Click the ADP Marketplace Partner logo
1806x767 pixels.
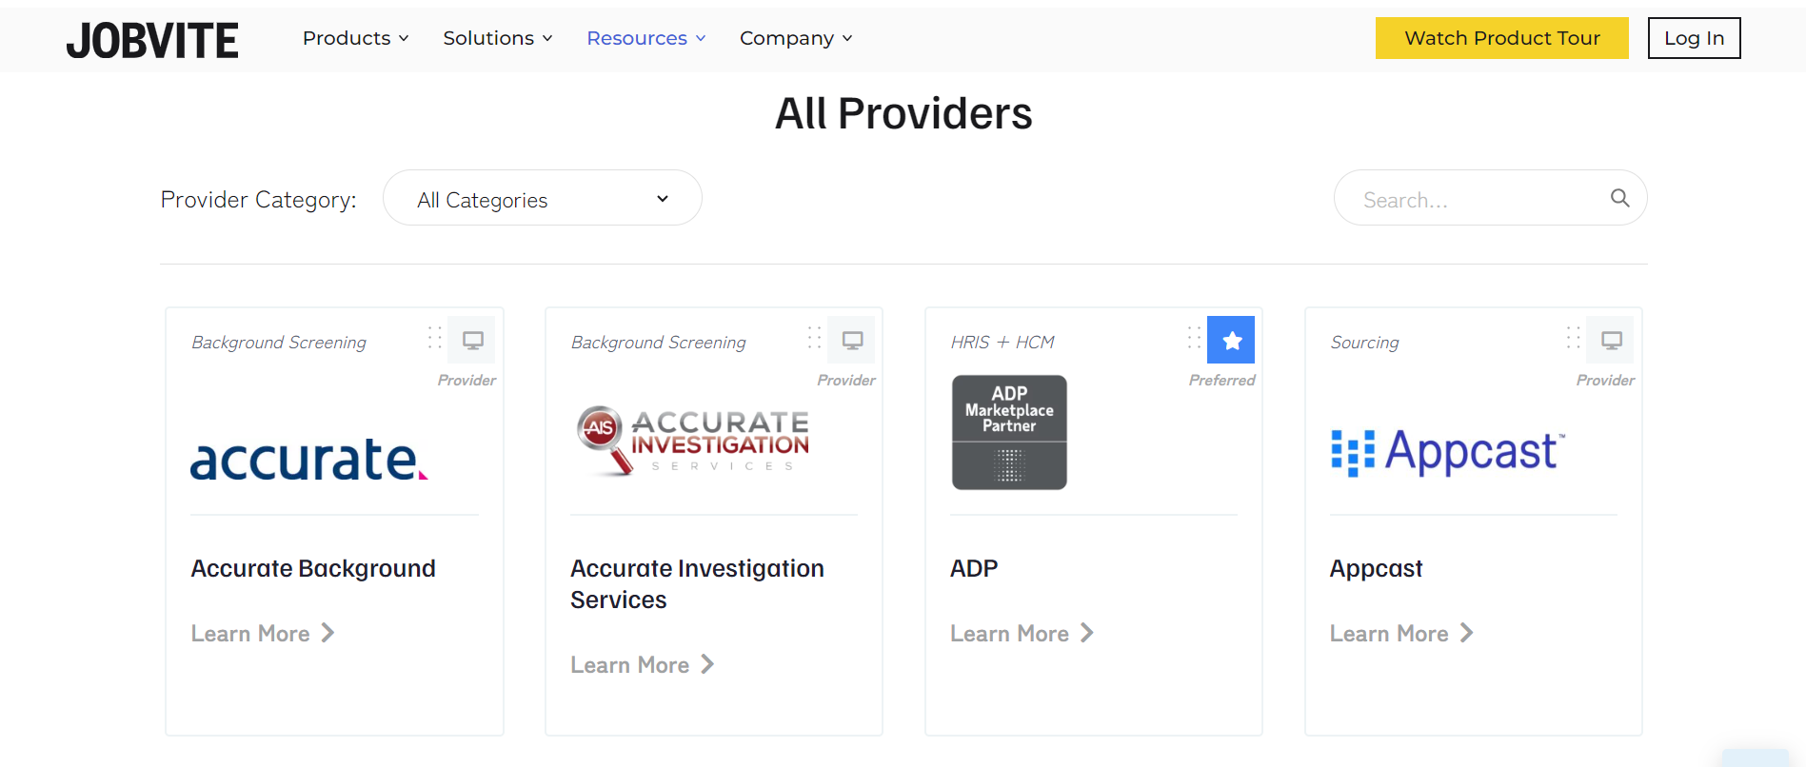coord(1009,432)
